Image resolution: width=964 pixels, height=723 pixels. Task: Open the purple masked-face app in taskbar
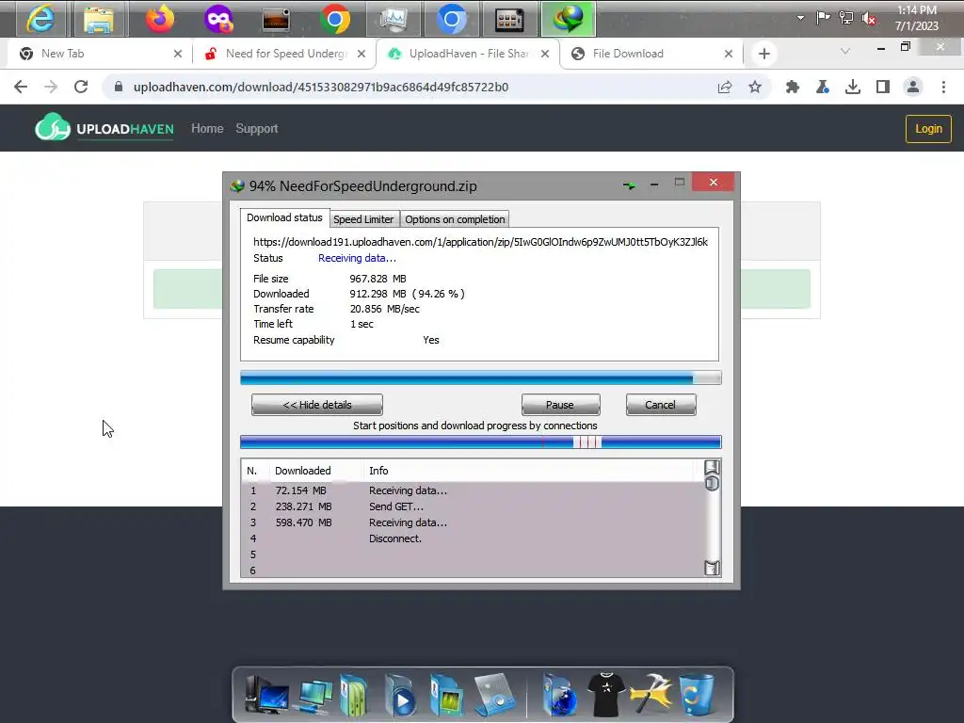click(218, 19)
